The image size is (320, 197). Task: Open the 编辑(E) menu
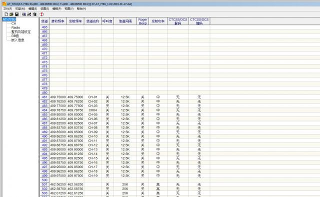coord(32,8)
